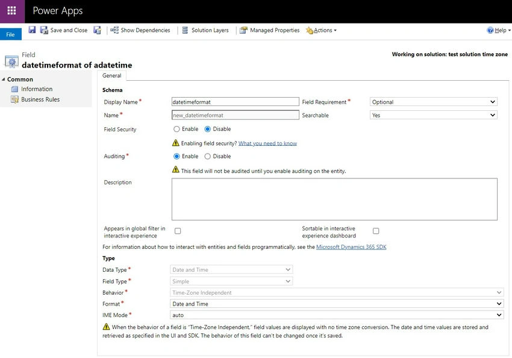Check Sortable in interactive experience dashboard
The height and width of the screenshot is (358, 512).
point(376,231)
